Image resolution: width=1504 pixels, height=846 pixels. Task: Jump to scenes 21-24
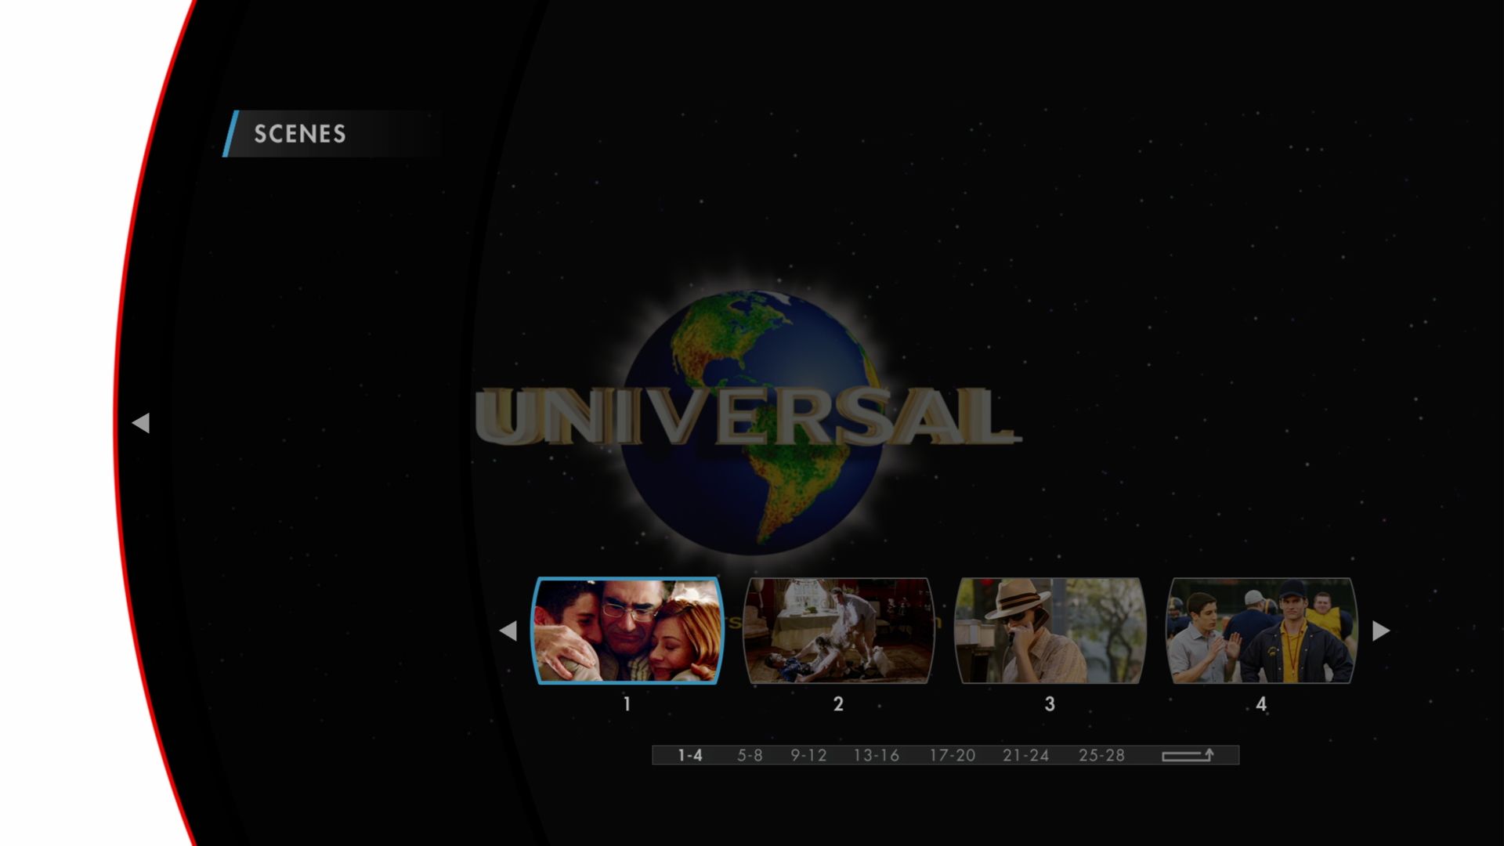click(1025, 755)
